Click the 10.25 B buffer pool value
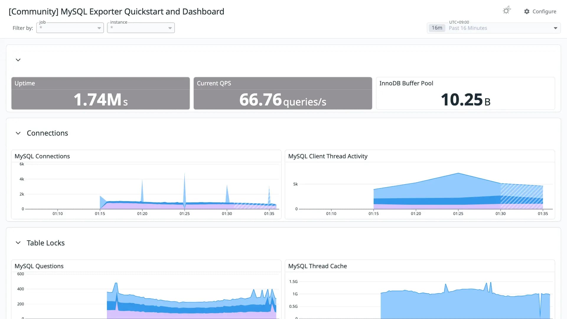The image size is (567, 319). 465,100
